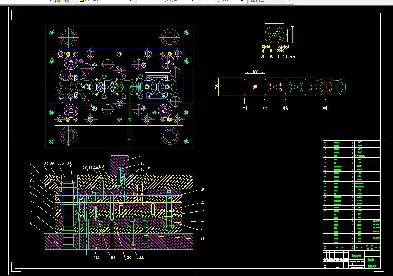Screen dimensions: 393x276
Task: Select the 56 strip width dimension
Action: pos(216,86)
